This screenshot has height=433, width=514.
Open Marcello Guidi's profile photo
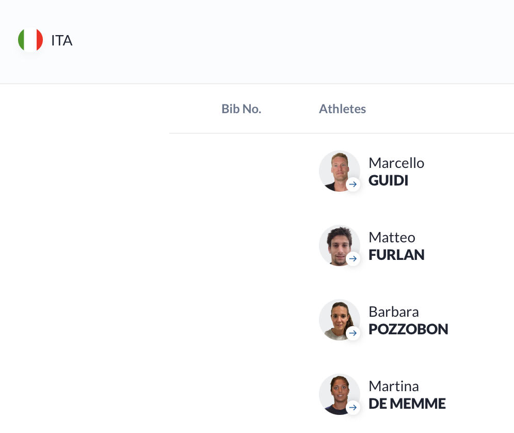(x=339, y=171)
